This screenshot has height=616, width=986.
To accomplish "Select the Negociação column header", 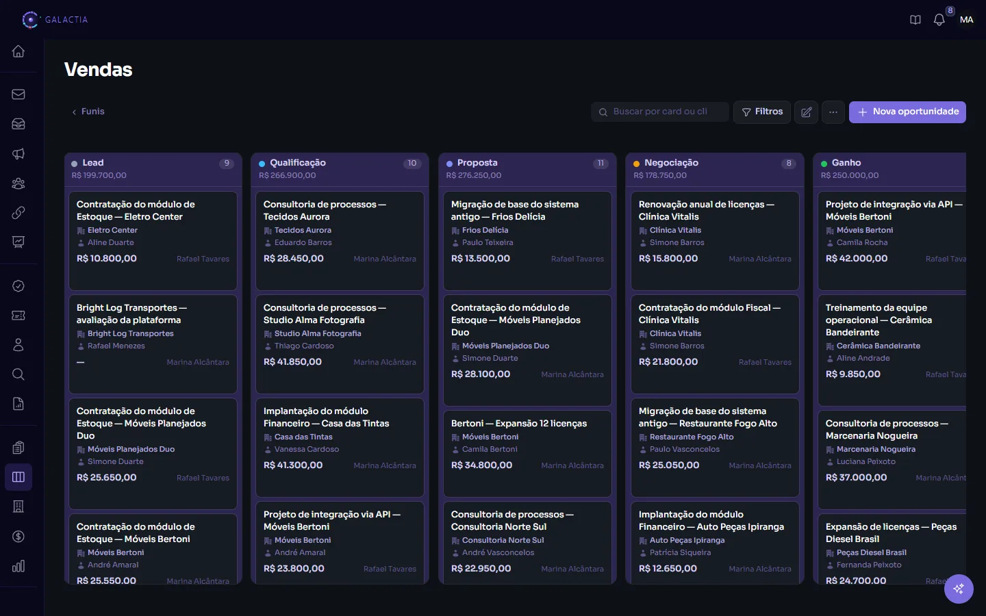I will (715, 169).
